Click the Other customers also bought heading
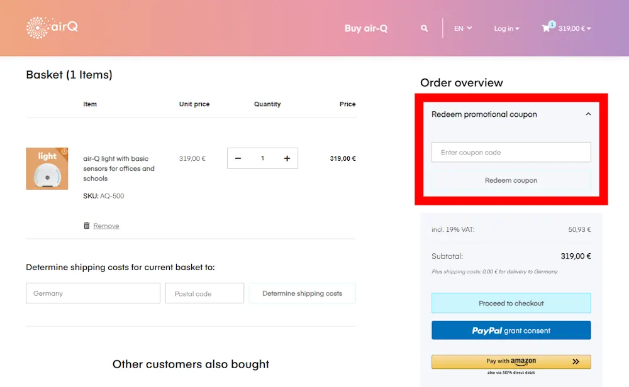The width and height of the screenshot is (629, 387). (191, 364)
